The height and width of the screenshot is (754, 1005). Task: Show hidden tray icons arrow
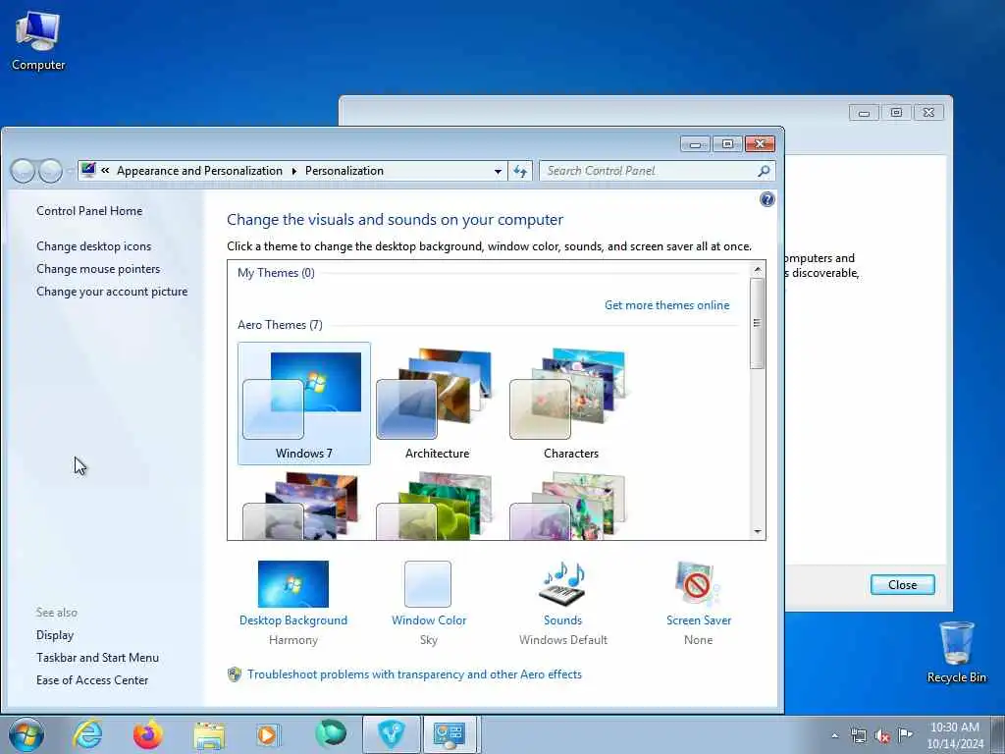(x=834, y=736)
